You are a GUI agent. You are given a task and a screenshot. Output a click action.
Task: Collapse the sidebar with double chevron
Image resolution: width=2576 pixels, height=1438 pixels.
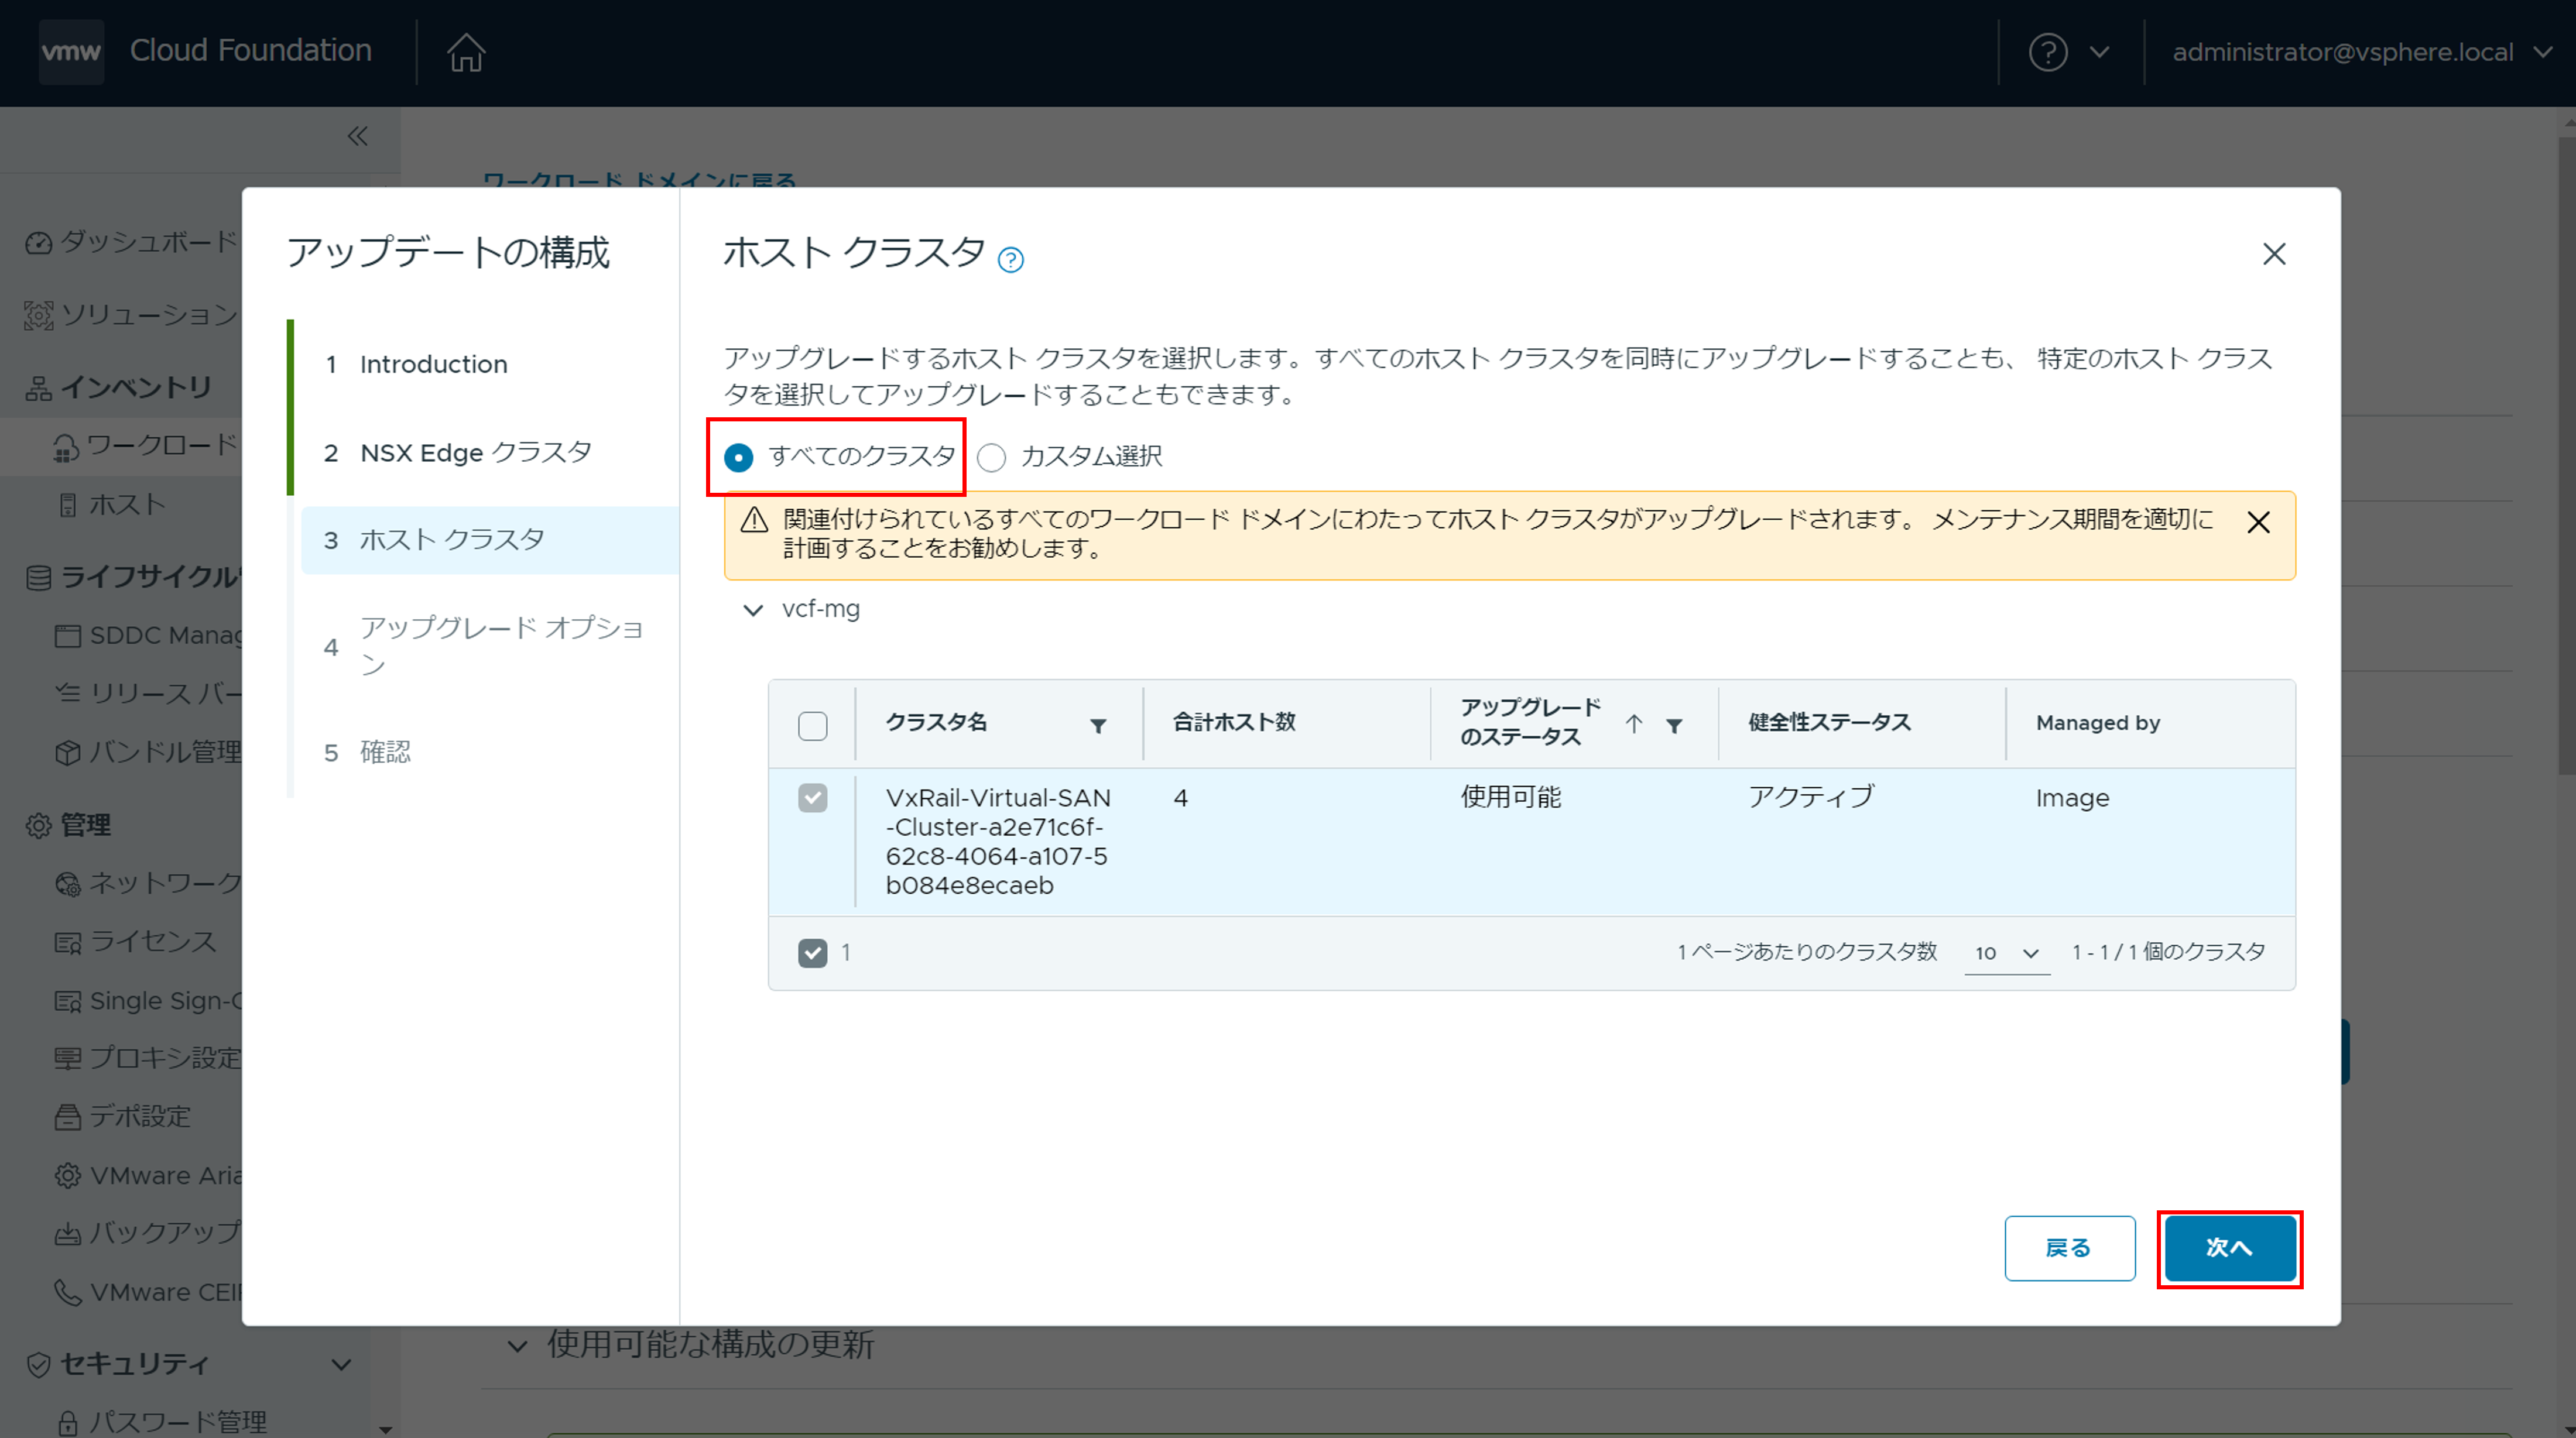(357, 136)
